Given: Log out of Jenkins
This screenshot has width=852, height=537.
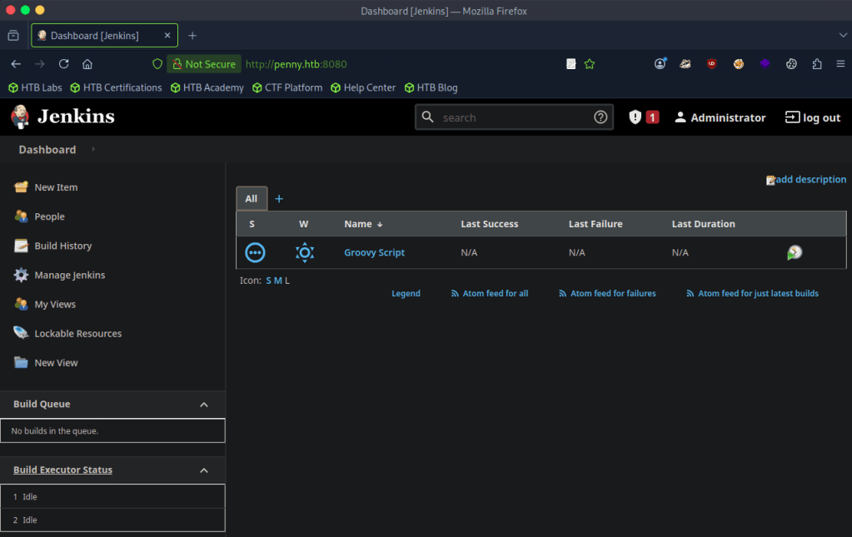Looking at the screenshot, I should click(x=813, y=117).
